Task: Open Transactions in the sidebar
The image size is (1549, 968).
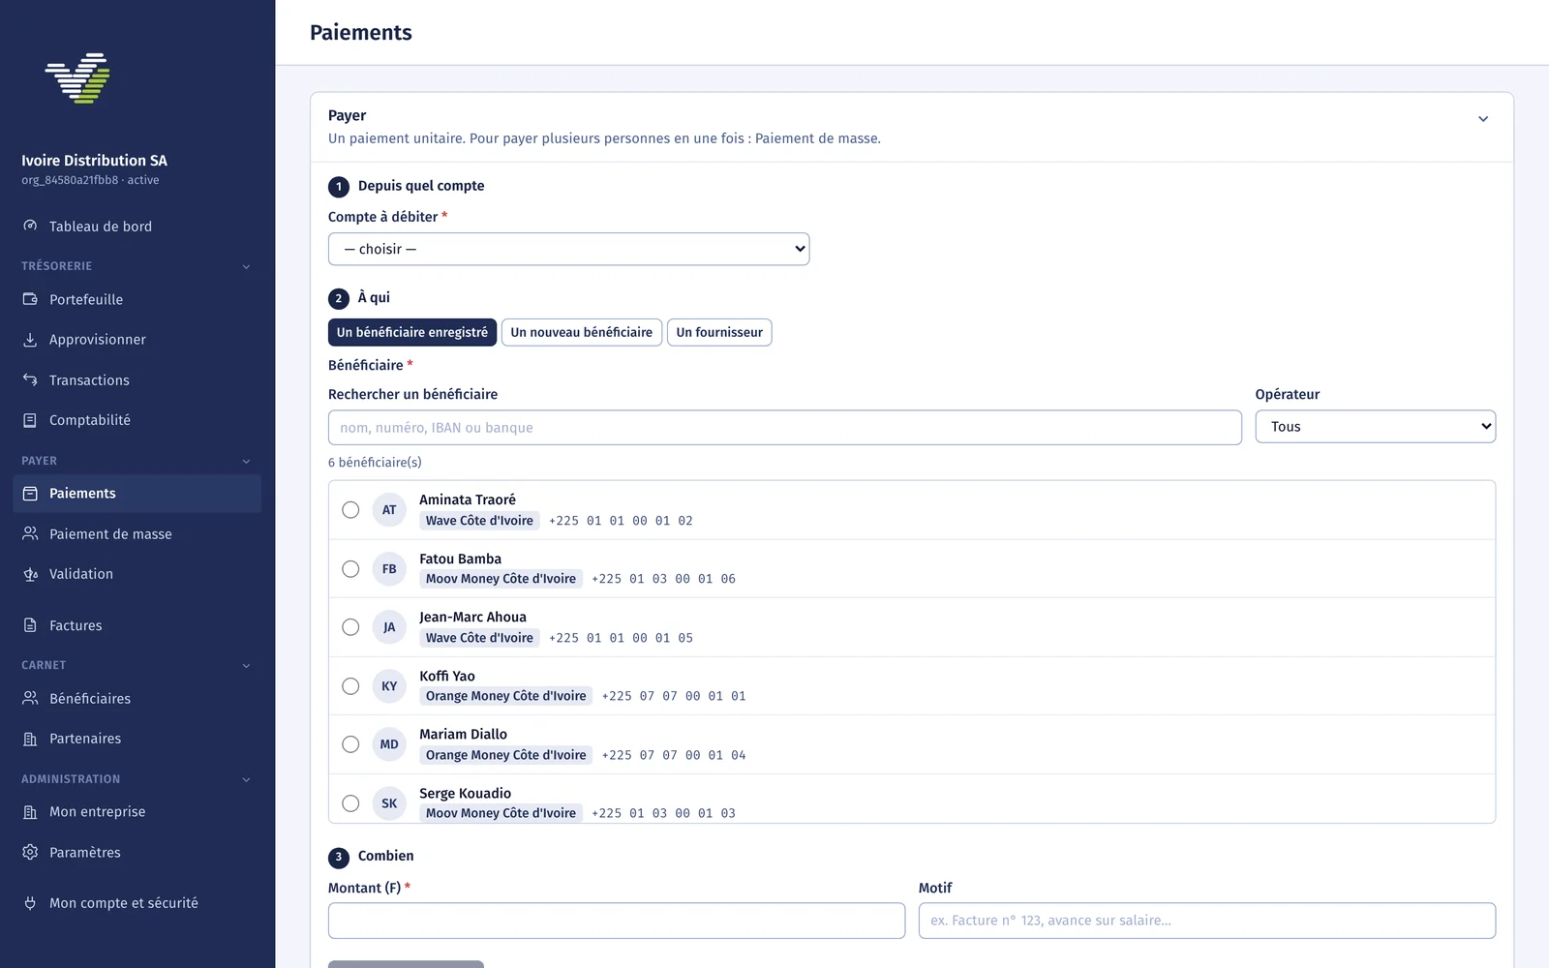Action: 137,380
